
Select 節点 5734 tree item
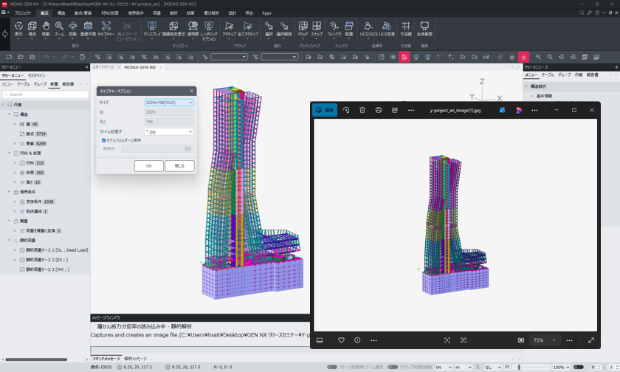(x=36, y=134)
